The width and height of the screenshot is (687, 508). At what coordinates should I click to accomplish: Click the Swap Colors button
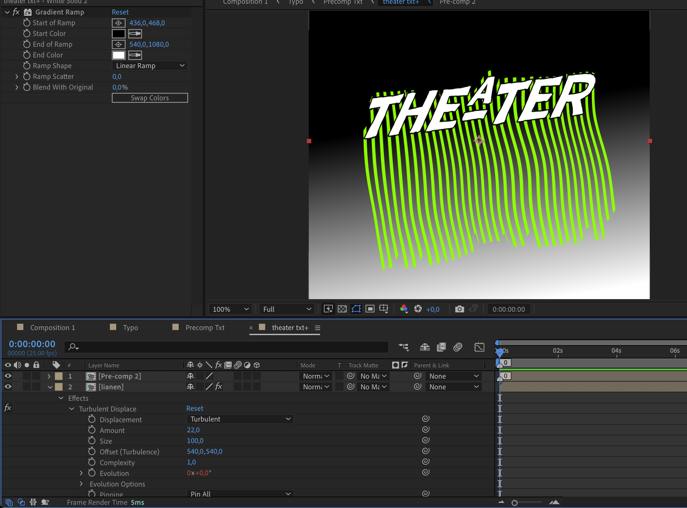point(150,97)
